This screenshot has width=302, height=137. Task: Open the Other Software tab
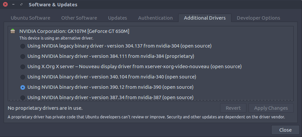79,18
